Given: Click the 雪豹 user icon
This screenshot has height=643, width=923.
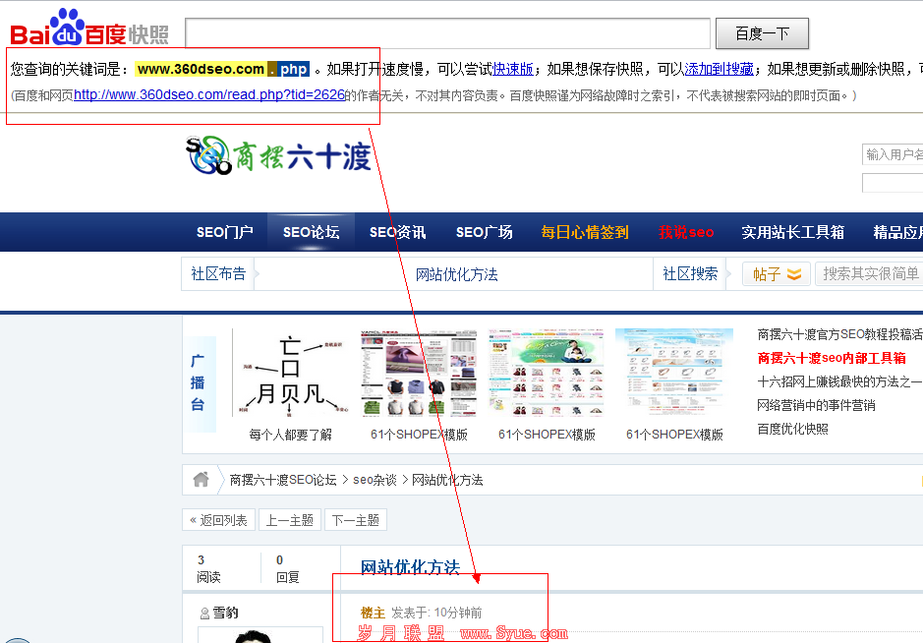Looking at the screenshot, I should click(204, 614).
